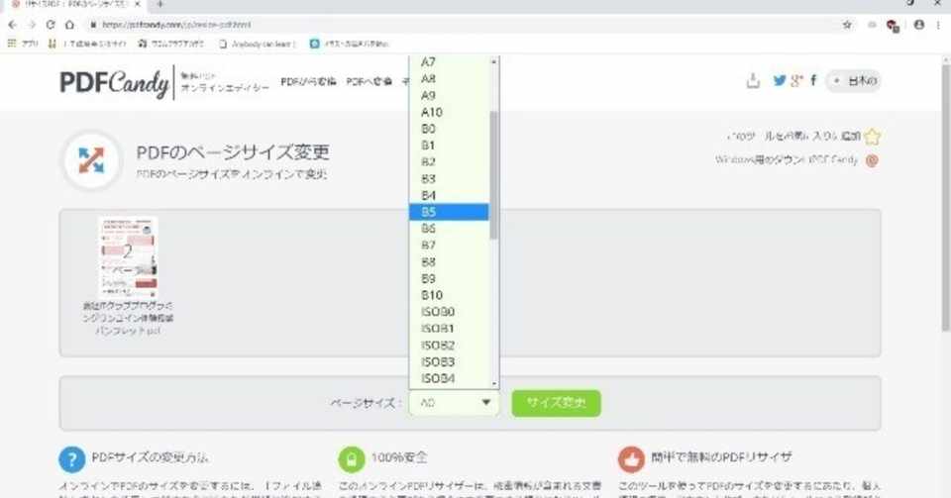Click the Google Plus icon
The width and height of the screenshot is (951, 498).
(796, 80)
